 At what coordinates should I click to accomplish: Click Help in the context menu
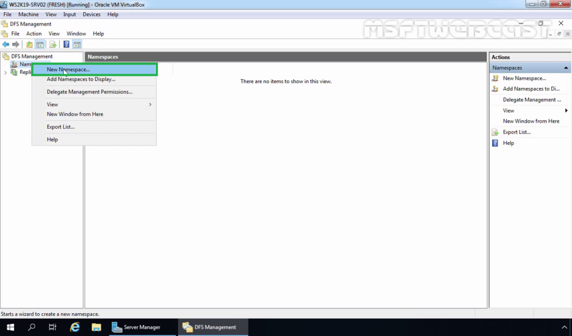click(x=94, y=139)
